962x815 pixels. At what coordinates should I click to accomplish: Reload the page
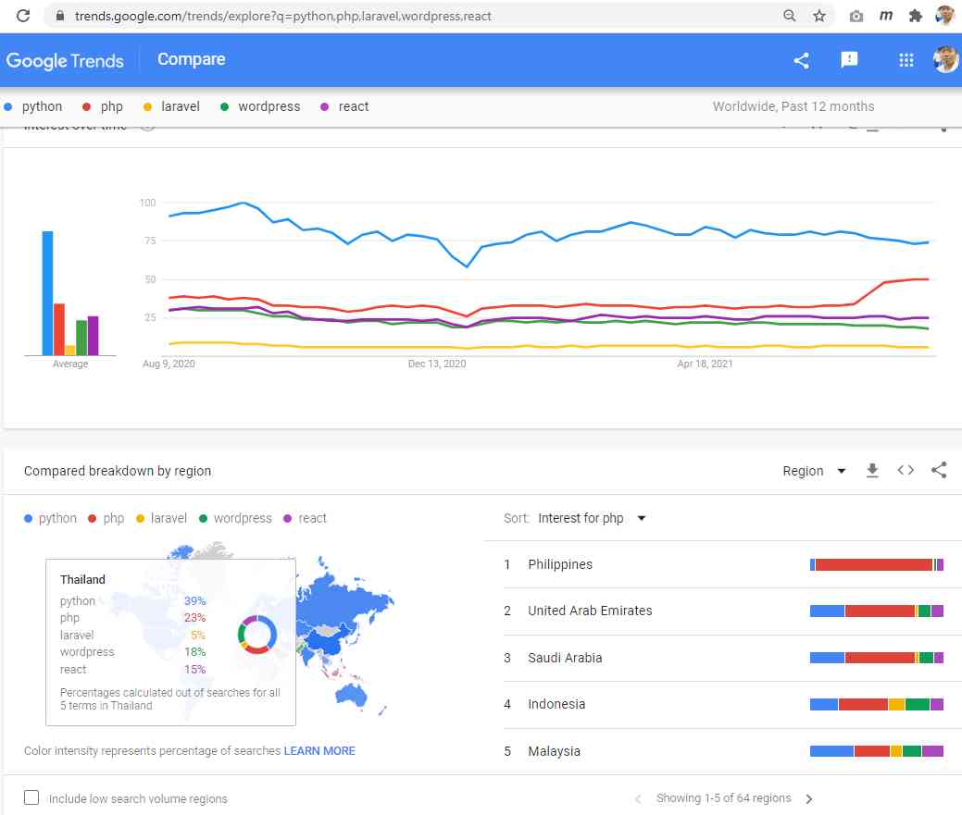[24, 16]
